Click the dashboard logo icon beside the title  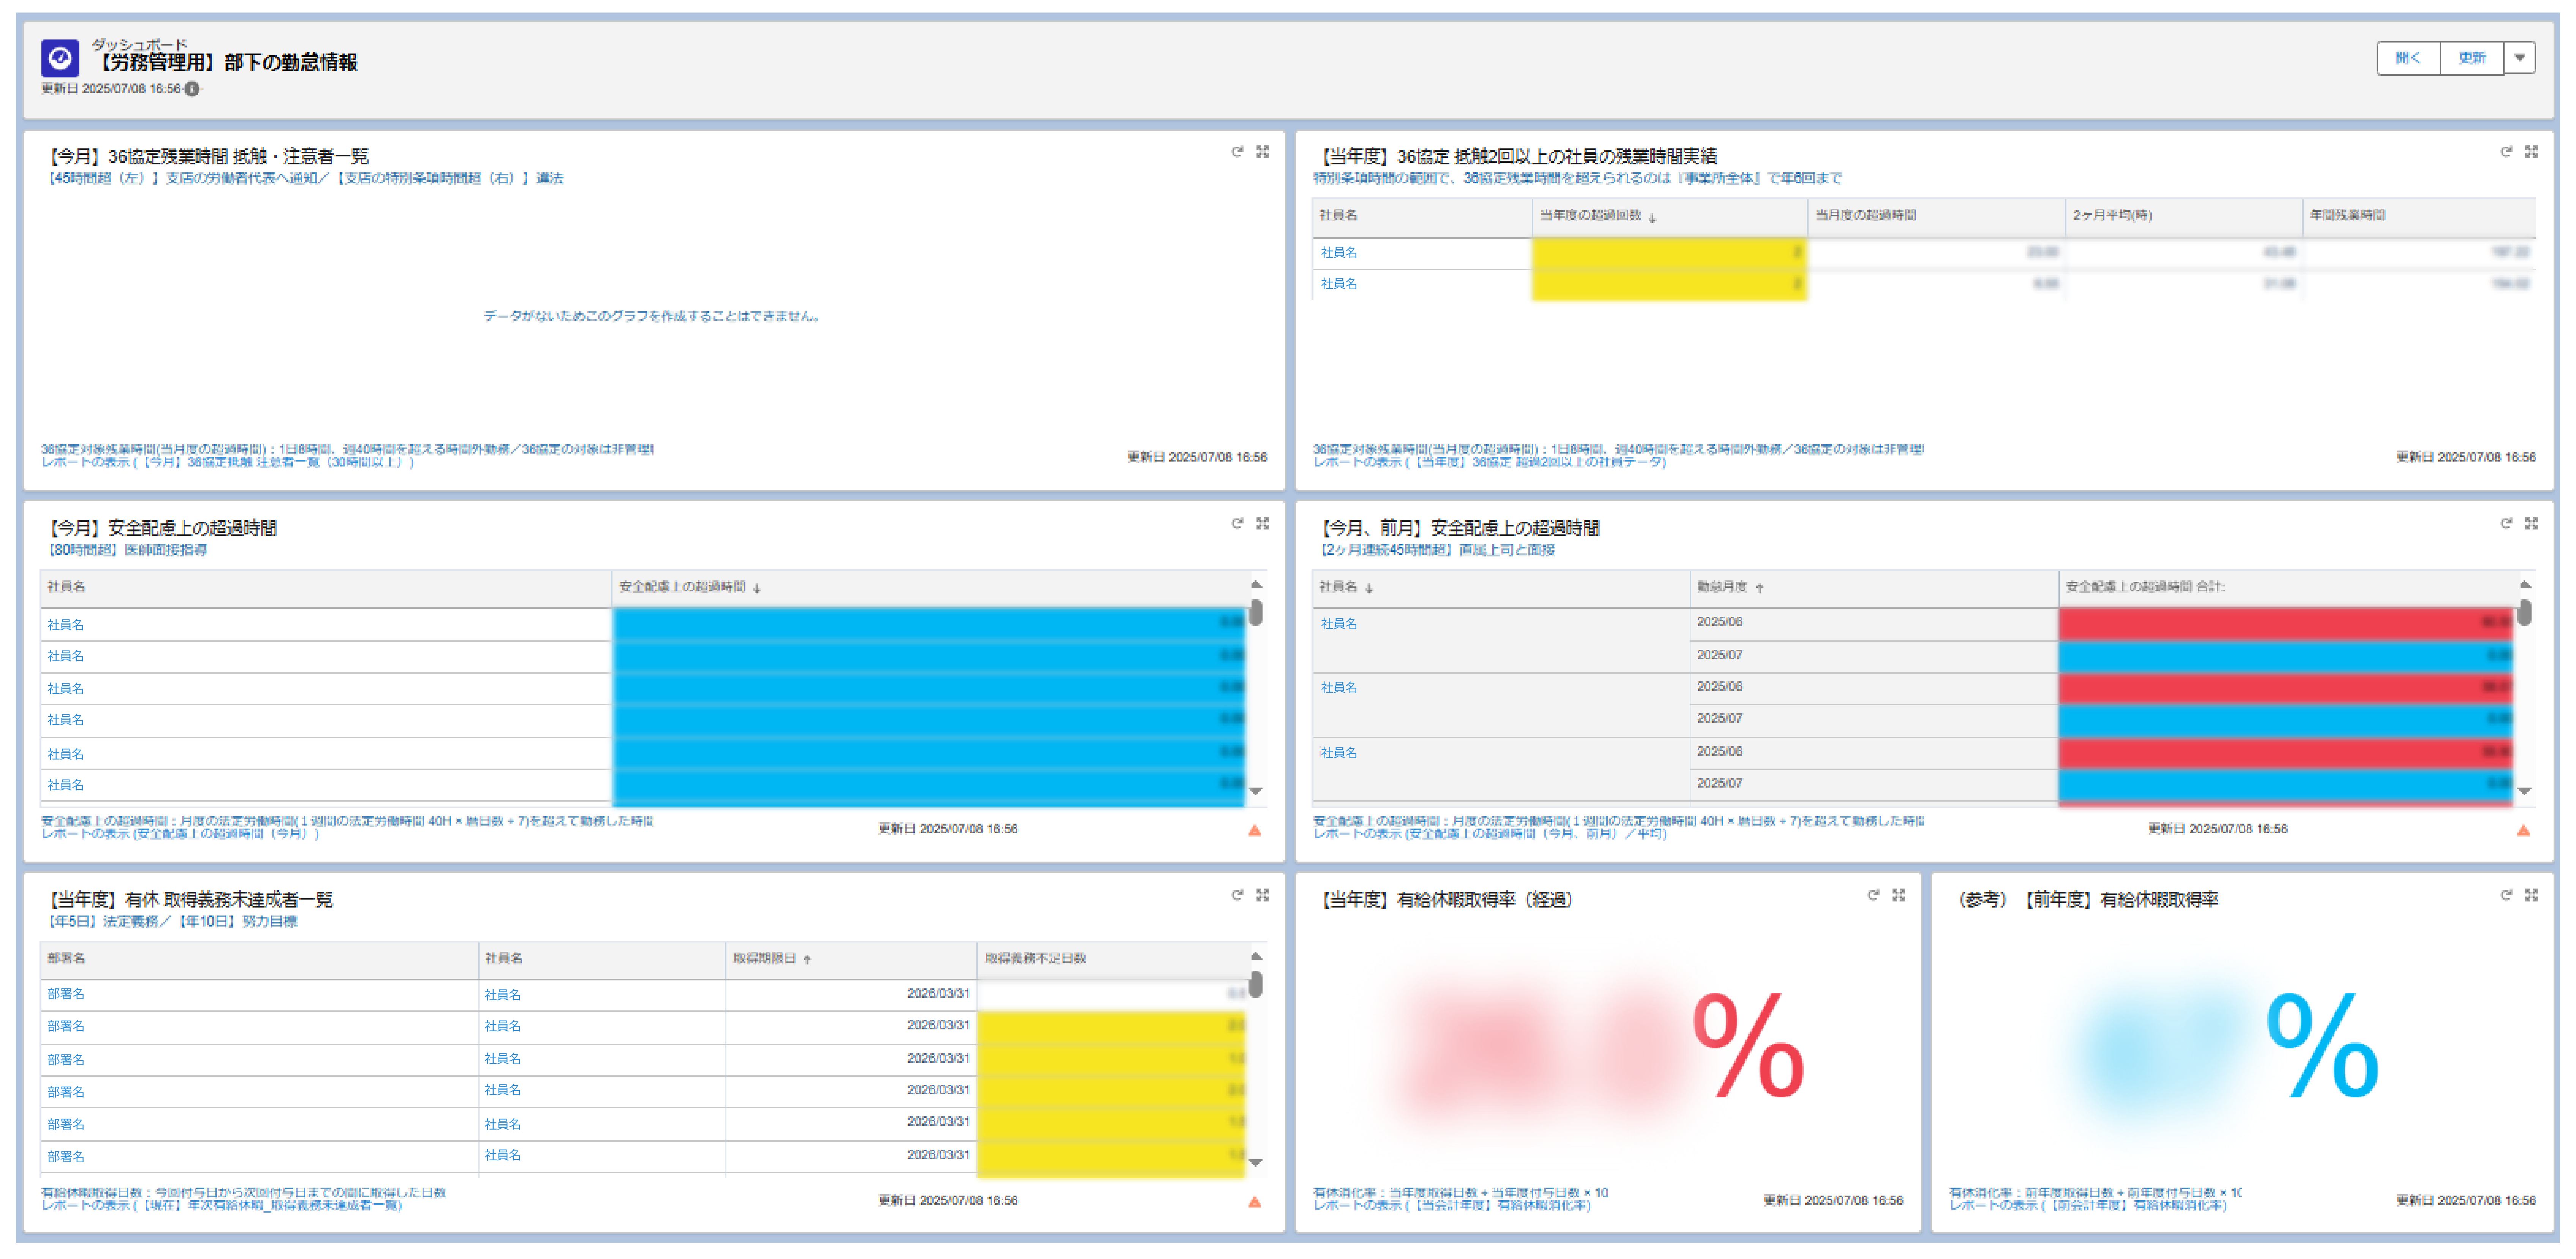tap(60, 58)
